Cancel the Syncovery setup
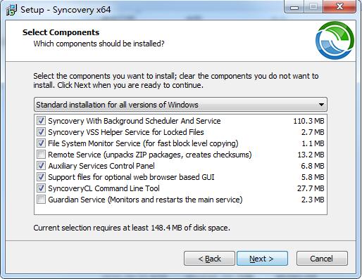Viewport: 362px width, 279px height. pos(322,259)
